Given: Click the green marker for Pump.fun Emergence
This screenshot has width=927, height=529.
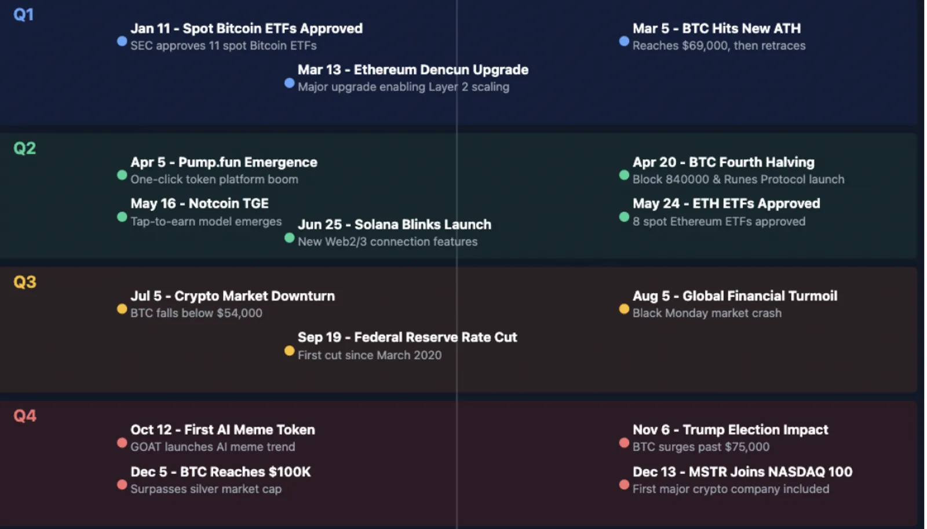Looking at the screenshot, I should click(x=122, y=175).
